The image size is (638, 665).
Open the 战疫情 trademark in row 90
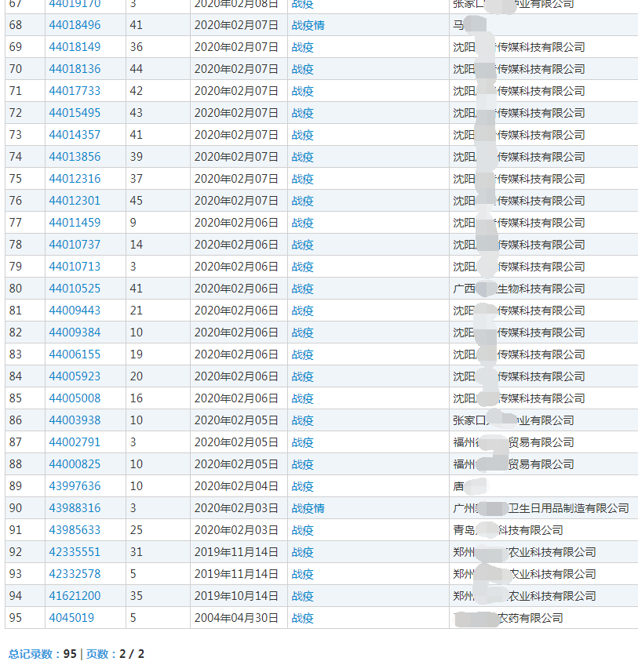point(308,508)
